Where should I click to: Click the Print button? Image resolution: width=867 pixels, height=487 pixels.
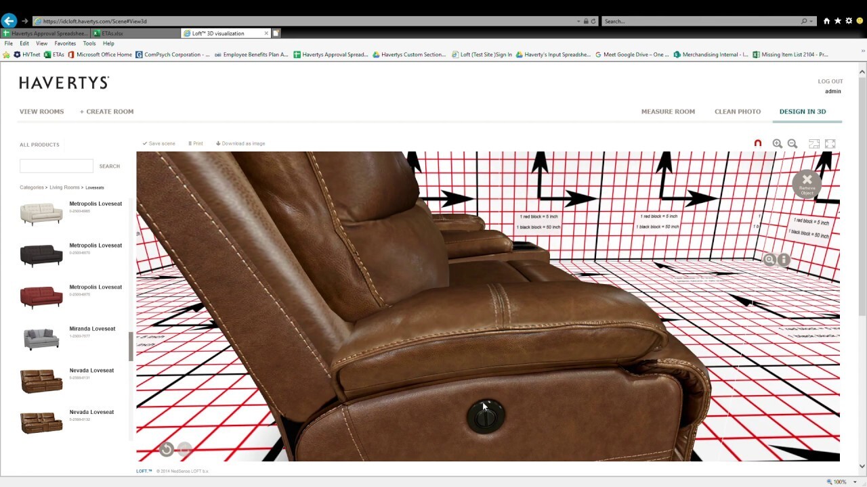tap(196, 143)
